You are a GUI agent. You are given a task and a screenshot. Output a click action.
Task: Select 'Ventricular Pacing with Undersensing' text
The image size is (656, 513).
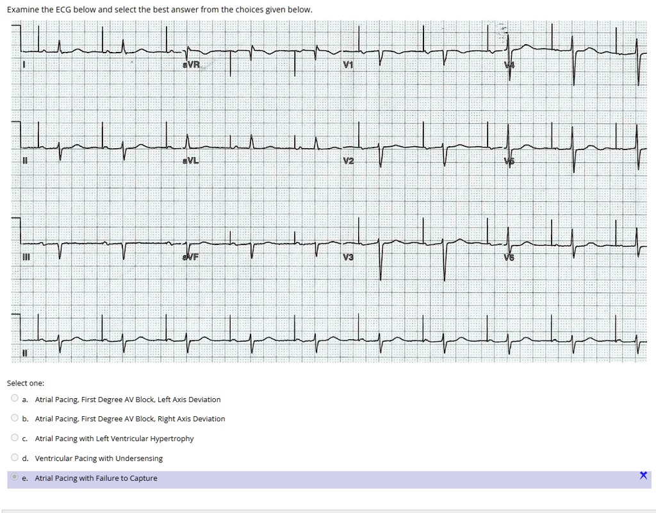pyautogui.click(x=97, y=458)
